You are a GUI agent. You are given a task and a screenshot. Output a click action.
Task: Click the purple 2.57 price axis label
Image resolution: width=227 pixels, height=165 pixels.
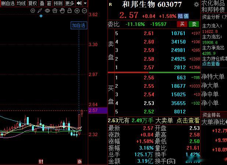point(98,110)
